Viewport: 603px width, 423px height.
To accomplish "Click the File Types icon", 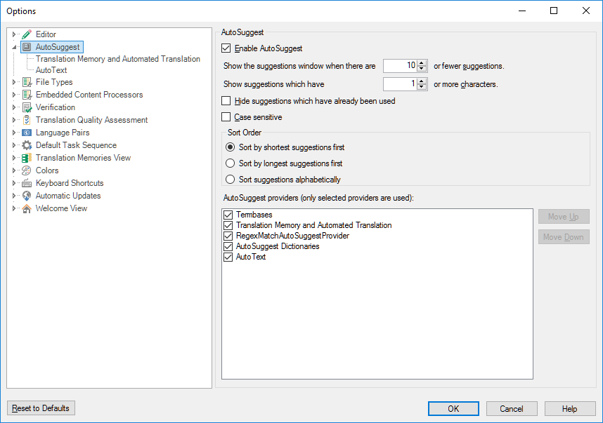I will click(27, 82).
